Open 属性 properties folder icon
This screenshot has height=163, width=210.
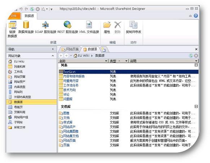pyautogui.click(x=107, y=25)
